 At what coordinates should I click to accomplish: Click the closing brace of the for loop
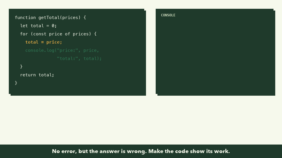(21, 67)
